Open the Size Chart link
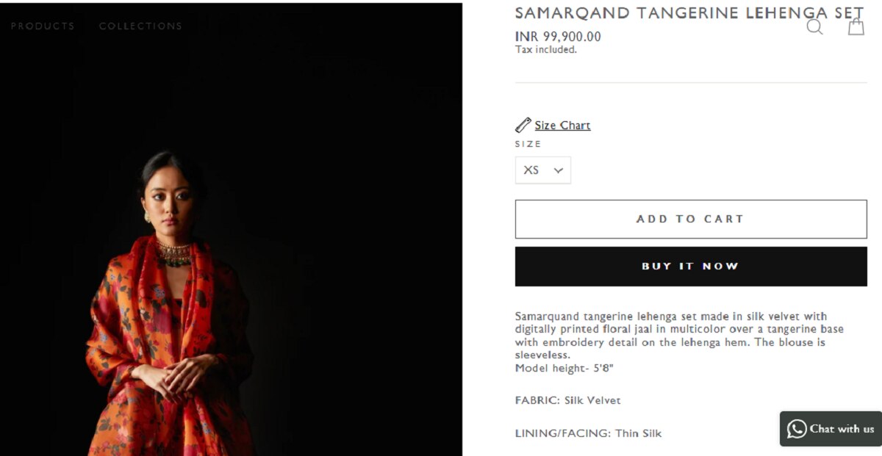This screenshot has width=882, height=456. click(x=562, y=126)
